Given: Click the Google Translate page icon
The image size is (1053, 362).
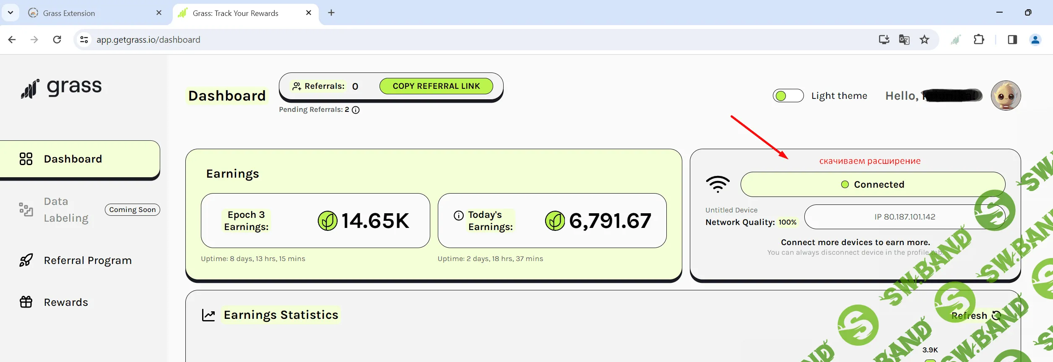Looking at the screenshot, I should pyautogui.click(x=904, y=40).
